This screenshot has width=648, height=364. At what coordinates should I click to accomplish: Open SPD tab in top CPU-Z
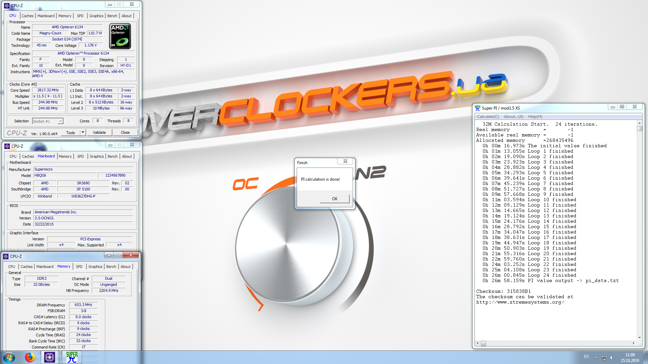(80, 16)
